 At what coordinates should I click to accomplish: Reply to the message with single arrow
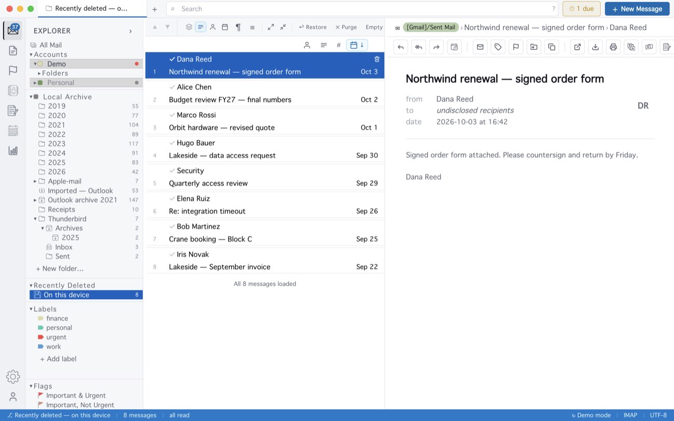point(400,47)
